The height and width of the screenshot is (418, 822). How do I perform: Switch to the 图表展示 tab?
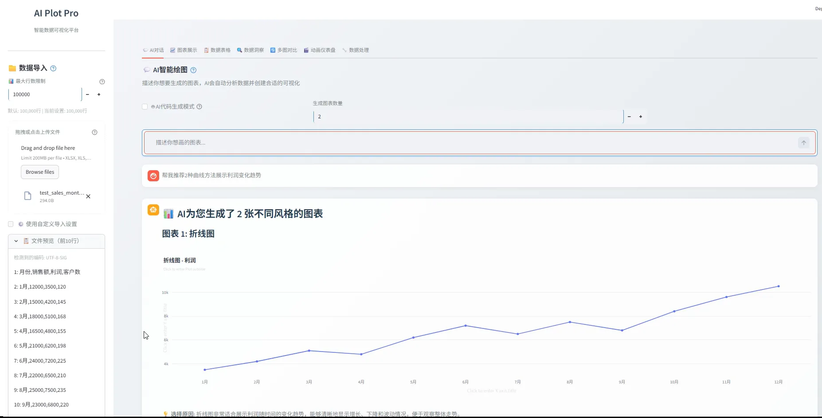pos(184,50)
